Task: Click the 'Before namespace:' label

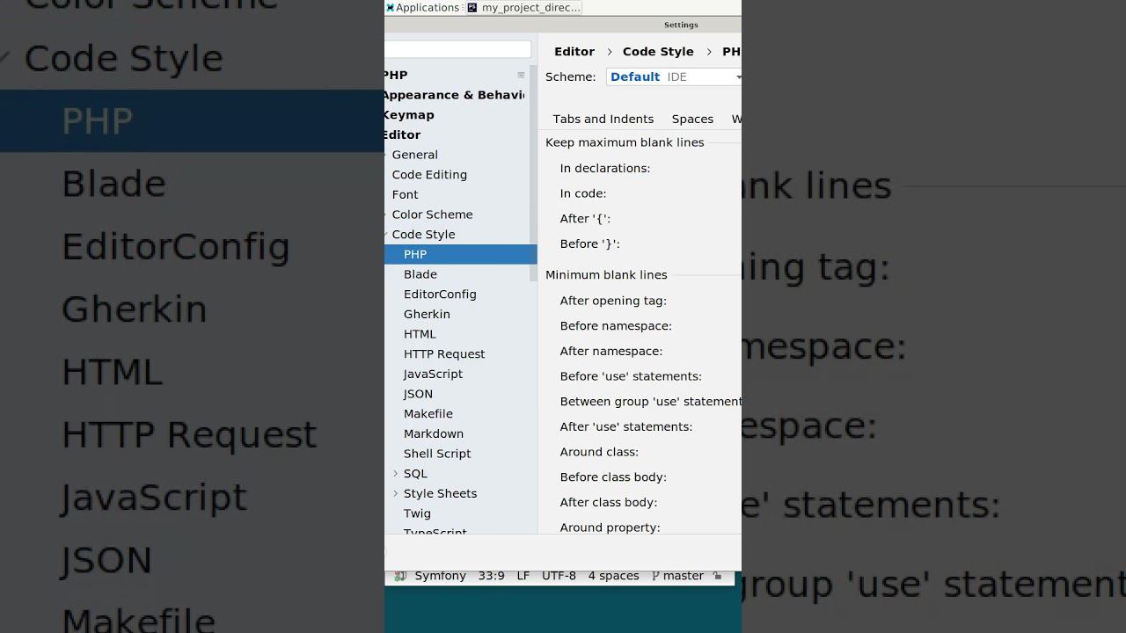Action: 616,326
